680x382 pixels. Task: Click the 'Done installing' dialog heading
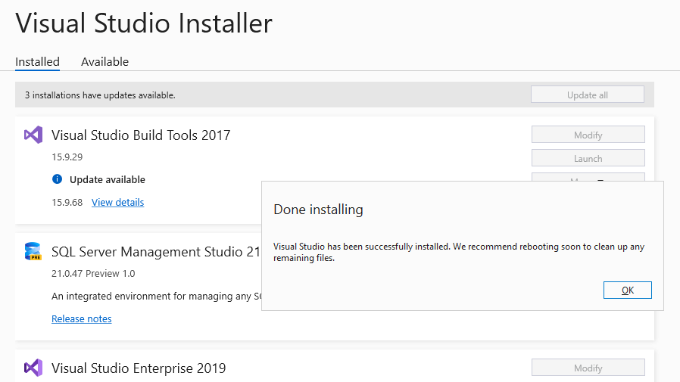(318, 210)
